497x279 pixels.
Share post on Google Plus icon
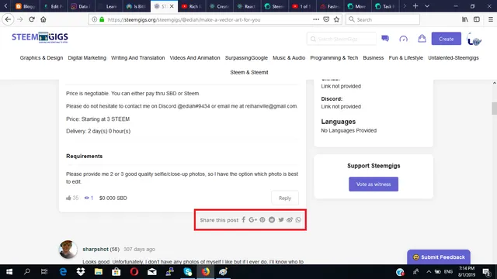(252, 219)
